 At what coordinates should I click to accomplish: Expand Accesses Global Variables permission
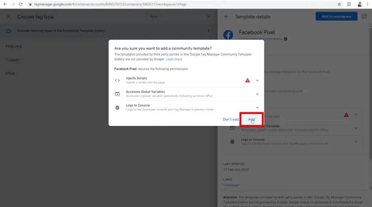257,94
